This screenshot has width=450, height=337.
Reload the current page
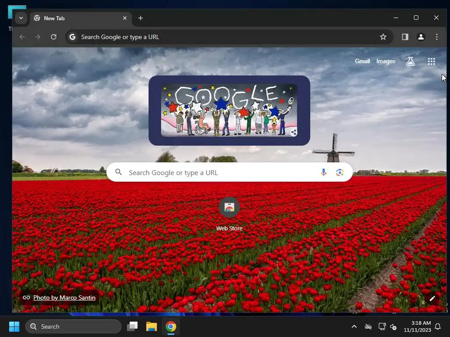[54, 37]
